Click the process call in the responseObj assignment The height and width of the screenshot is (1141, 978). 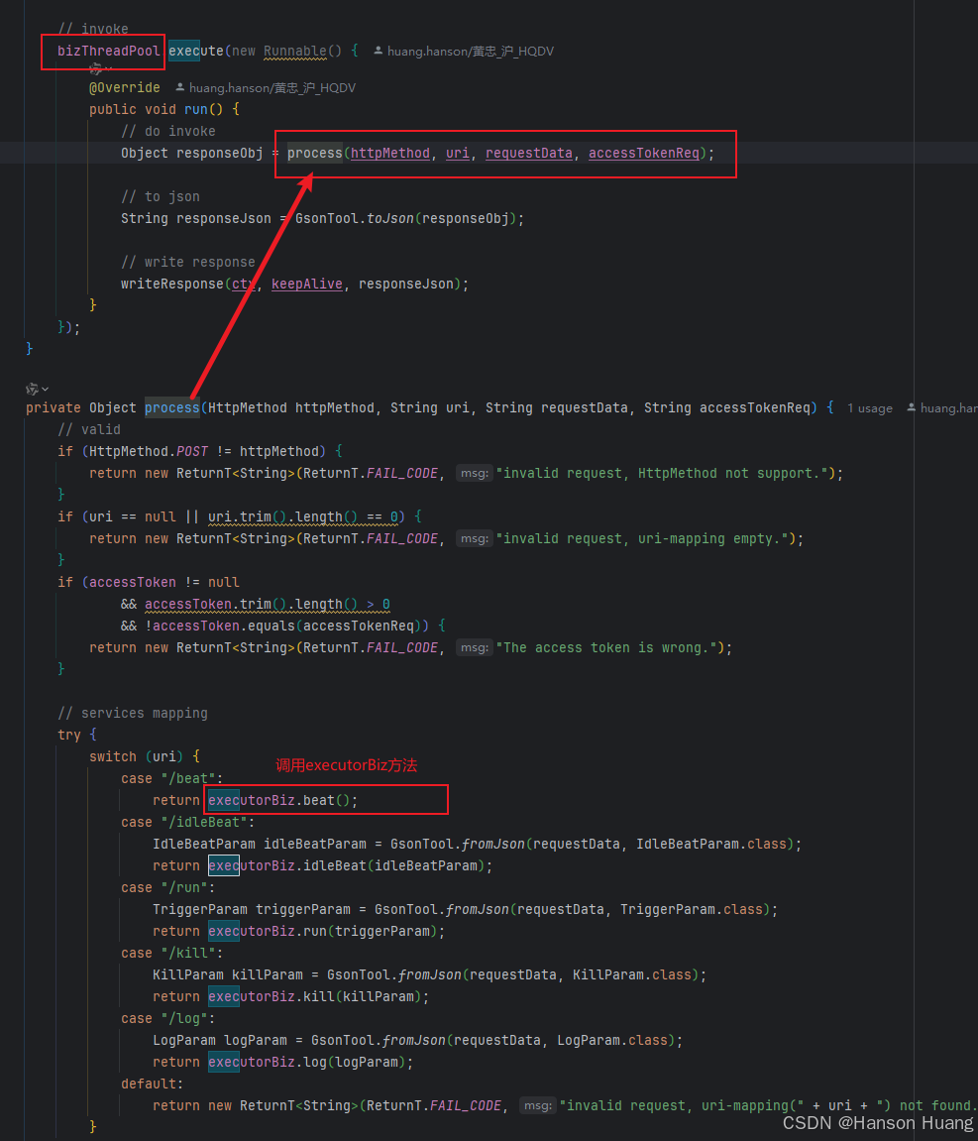click(x=314, y=153)
